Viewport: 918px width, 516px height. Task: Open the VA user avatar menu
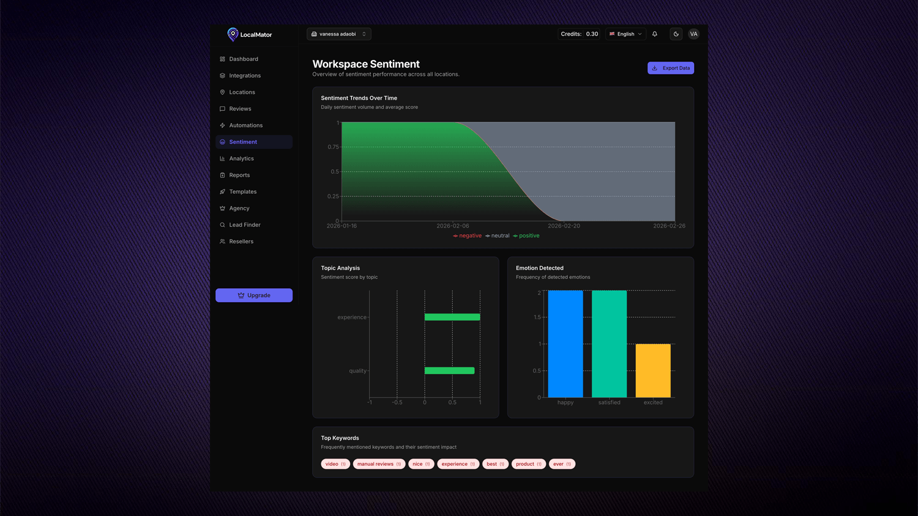click(693, 34)
